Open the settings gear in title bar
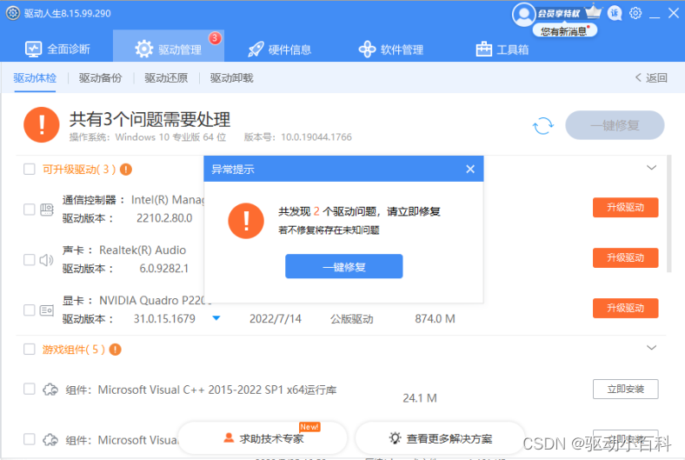 pyautogui.click(x=635, y=13)
